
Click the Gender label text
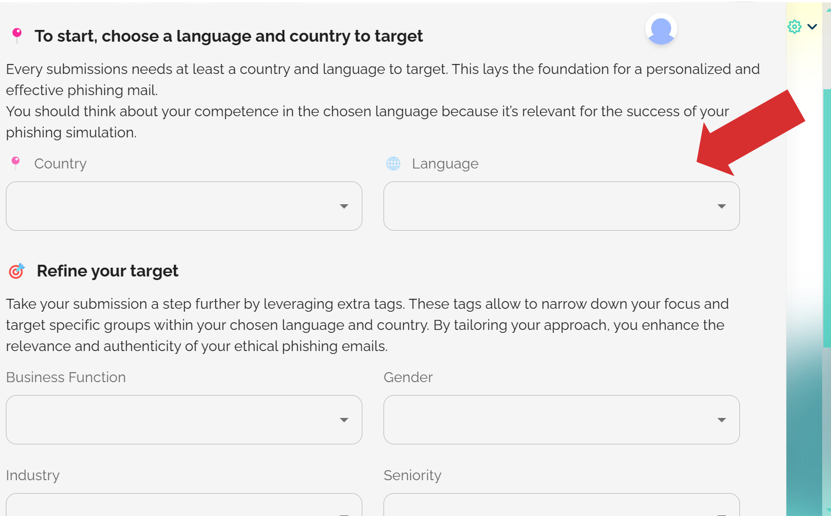(x=408, y=377)
